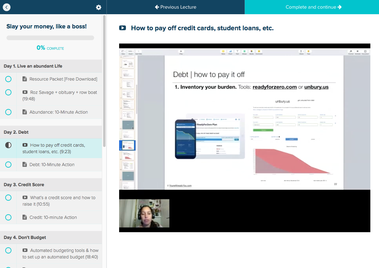Click the readyforzero.com link on the slide

click(275, 87)
